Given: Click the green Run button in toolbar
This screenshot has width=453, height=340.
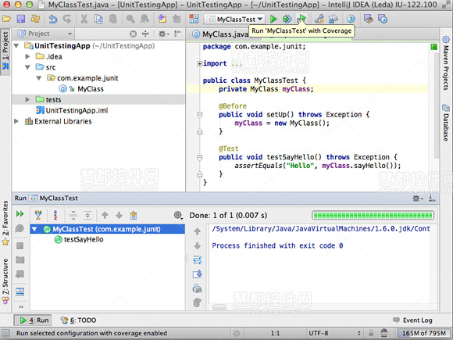Looking at the screenshot, I should (x=273, y=19).
